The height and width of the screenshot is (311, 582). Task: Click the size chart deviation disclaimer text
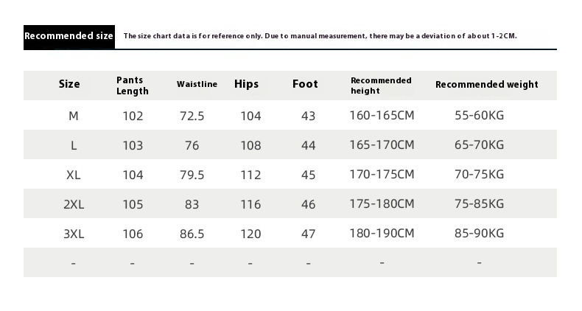pos(320,36)
